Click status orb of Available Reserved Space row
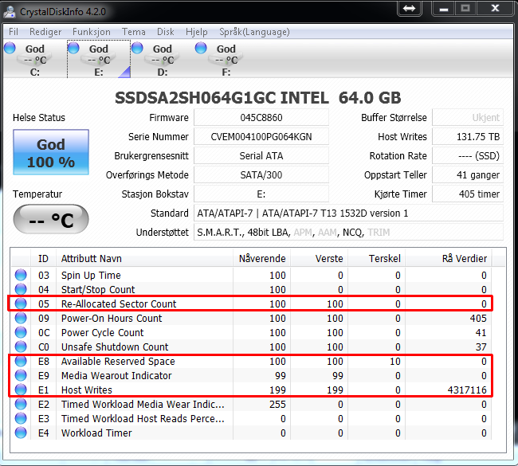Viewport: 518px width, 466px height. tap(21, 362)
